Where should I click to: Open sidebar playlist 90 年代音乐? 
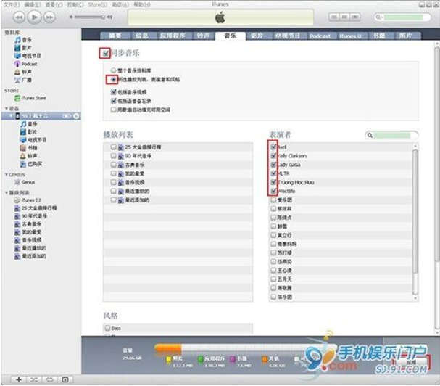31,216
